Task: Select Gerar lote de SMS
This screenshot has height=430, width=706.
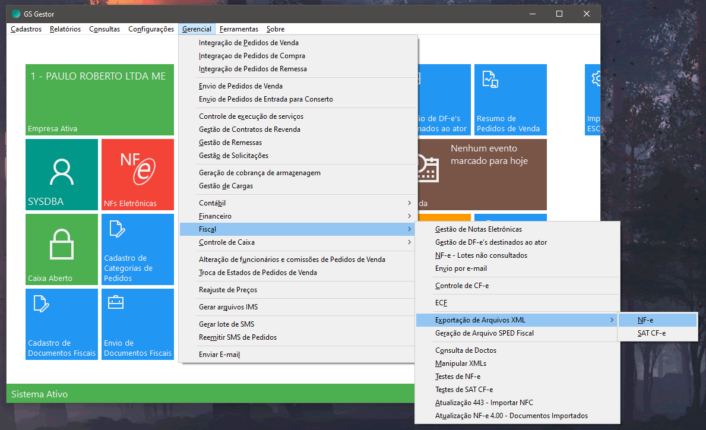Action: pos(297,324)
